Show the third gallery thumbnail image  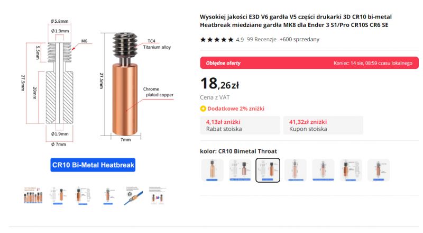(85, 195)
